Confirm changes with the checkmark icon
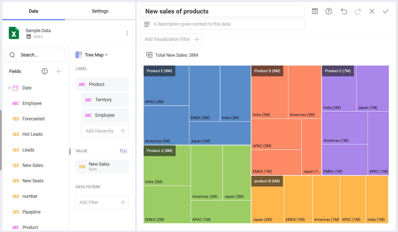Image resolution: width=398 pixels, height=232 pixels. click(x=386, y=11)
